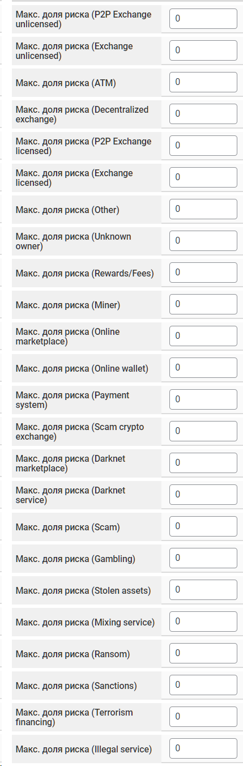Viewport: 243px width, 766px height.
Task: Select the Exchange unlicensed risk input
Action: [203, 50]
